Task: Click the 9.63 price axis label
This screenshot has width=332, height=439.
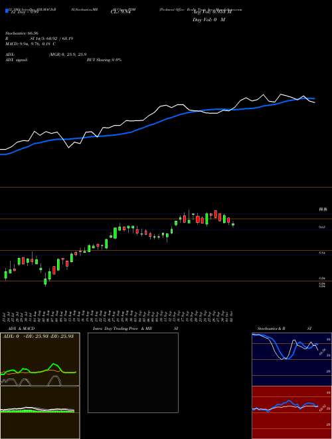Action: (322, 227)
